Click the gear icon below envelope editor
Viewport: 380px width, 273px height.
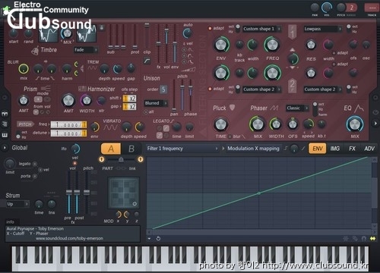346,238
